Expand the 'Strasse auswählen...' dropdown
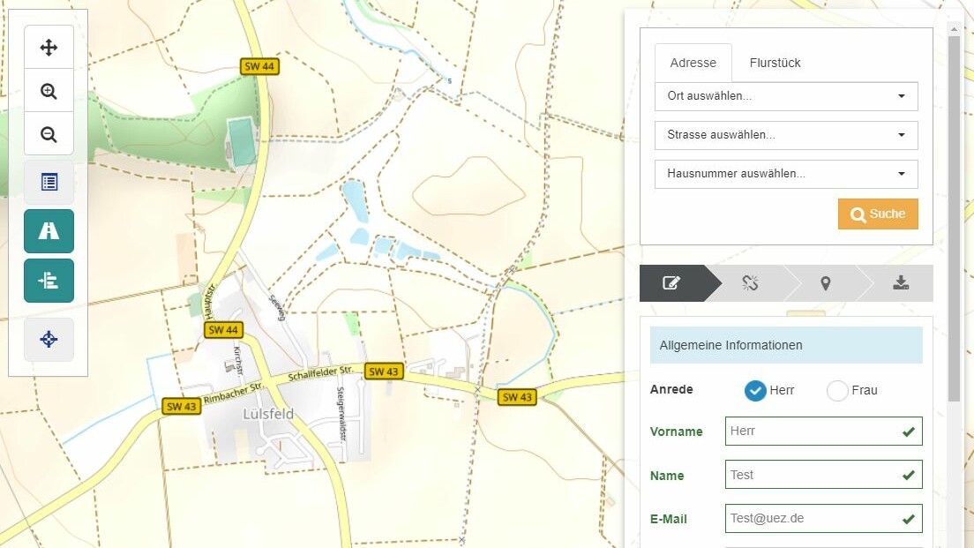Screen dimensions: 974x548 [x=785, y=135]
